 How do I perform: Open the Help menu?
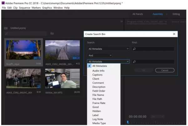[x=67, y=8]
